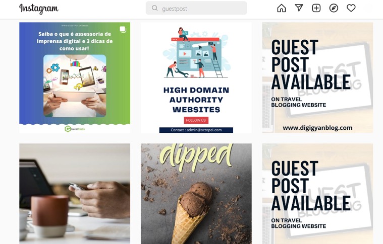This screenshot has width=383, height=244.
Task: Open the Explore compass icon
Action: click(x=334, y=8)
